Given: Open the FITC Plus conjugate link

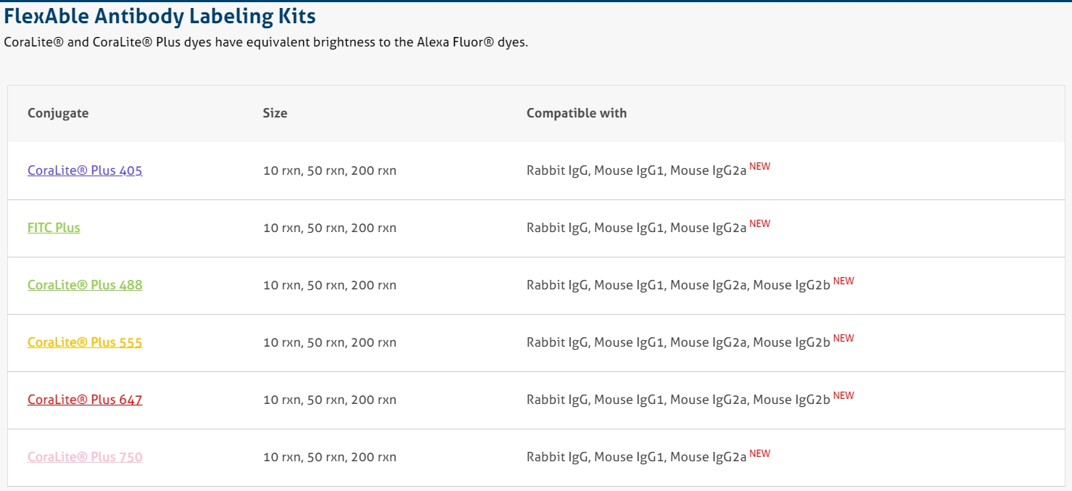Looking at the screenshot, I should pos(54,228).
